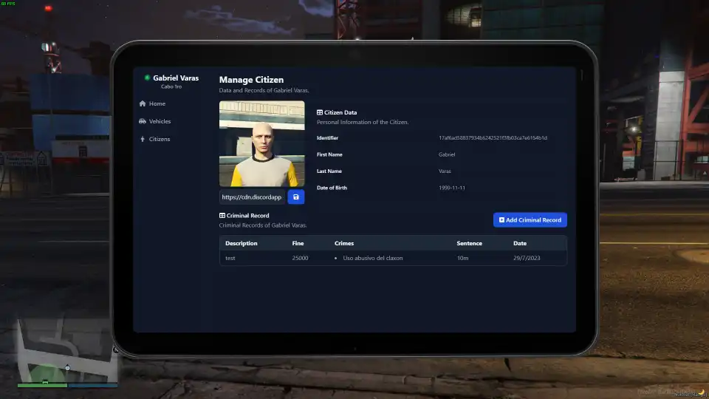Click the green health bar
Image resolution: width=709 pixels, height=399 pixels.
pyautogui.click(x=42, y=386)
